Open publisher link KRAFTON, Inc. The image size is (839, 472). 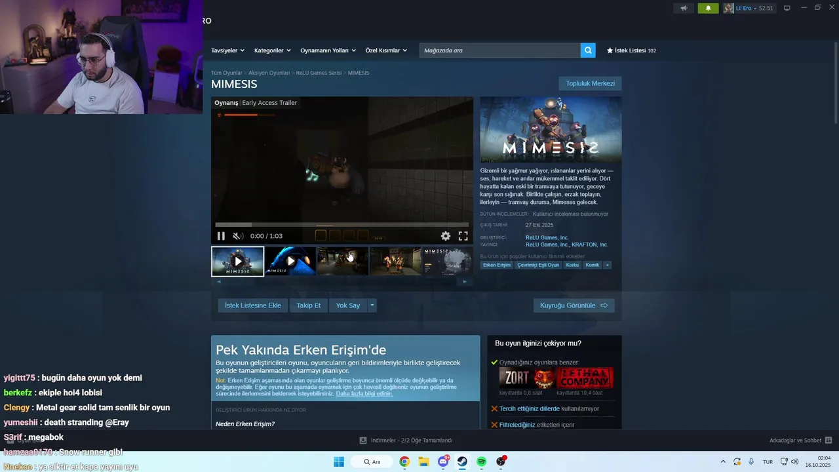589,245
